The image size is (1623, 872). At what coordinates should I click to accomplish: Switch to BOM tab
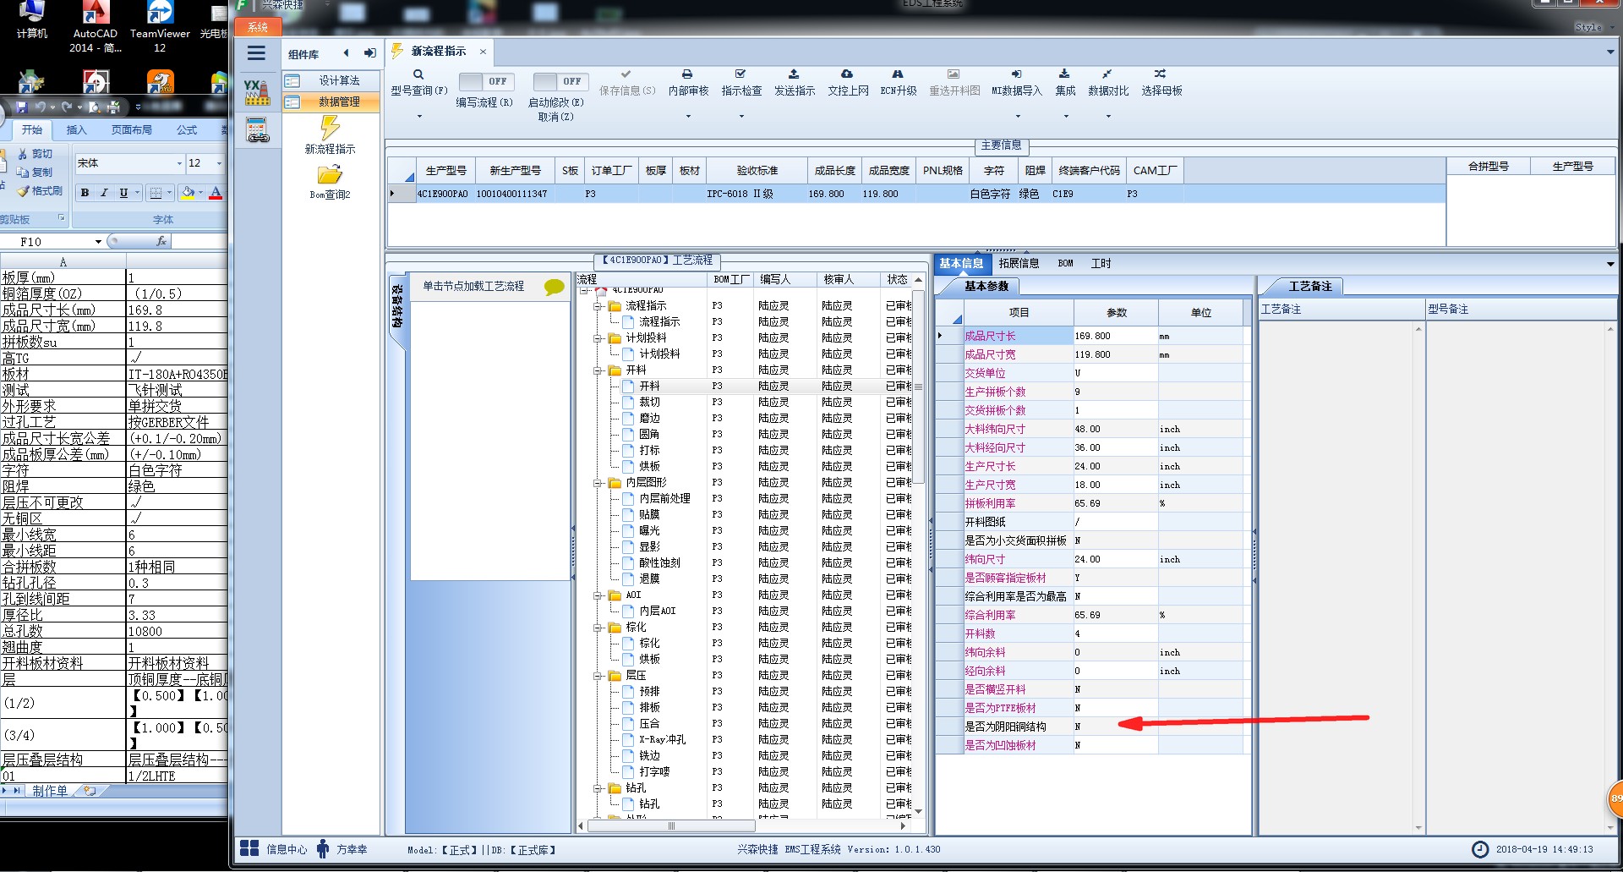pyautogui.click(x=1065, y=264)
